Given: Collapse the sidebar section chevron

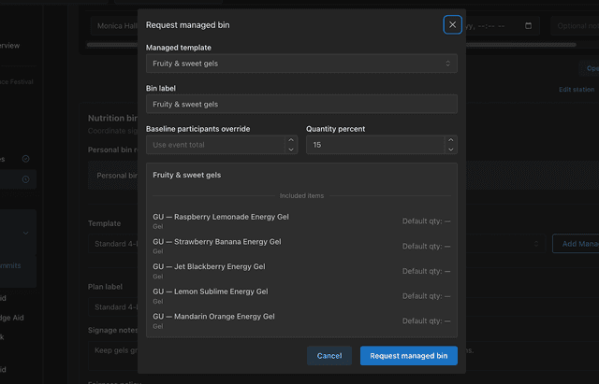Looking at the screenshot, I should (26, 234).
